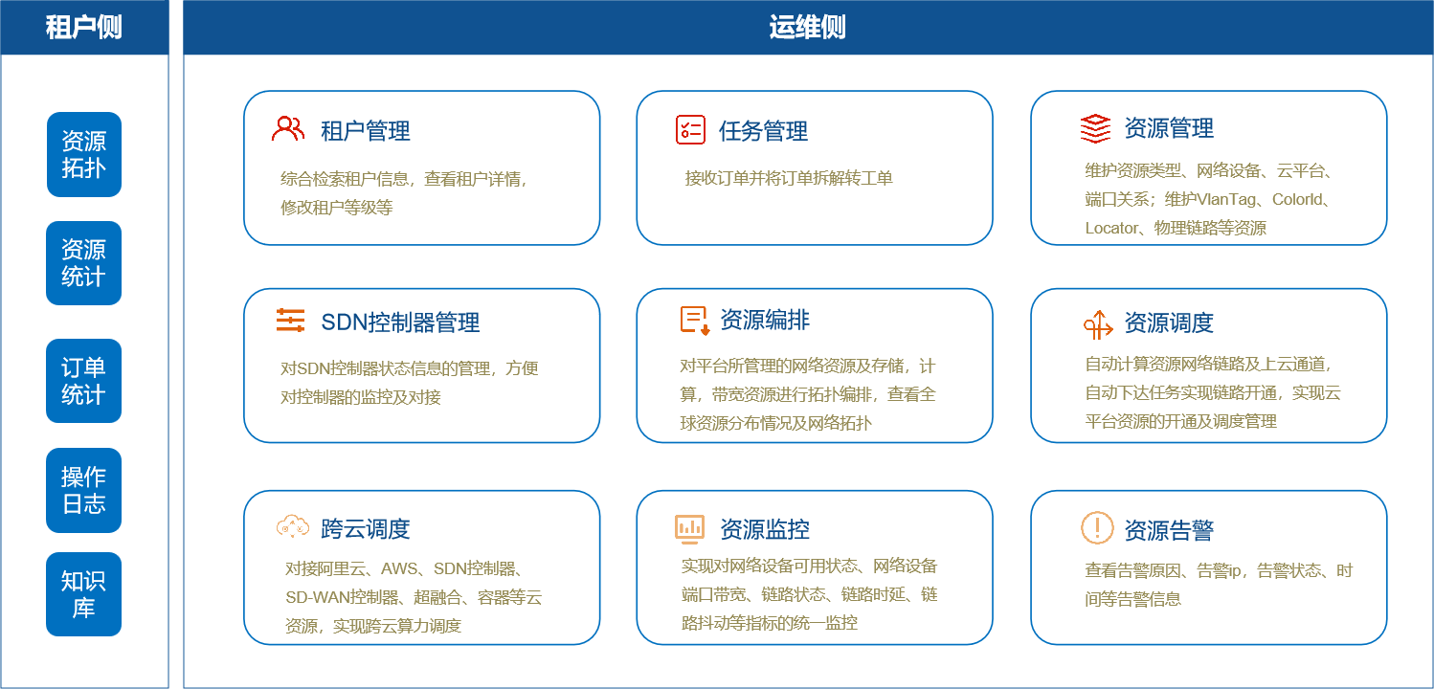Image resolution: width=1434 pixels, height=689 pixels.
Task: Click the 资源统计 sidebar button
Action: point(83,263)
